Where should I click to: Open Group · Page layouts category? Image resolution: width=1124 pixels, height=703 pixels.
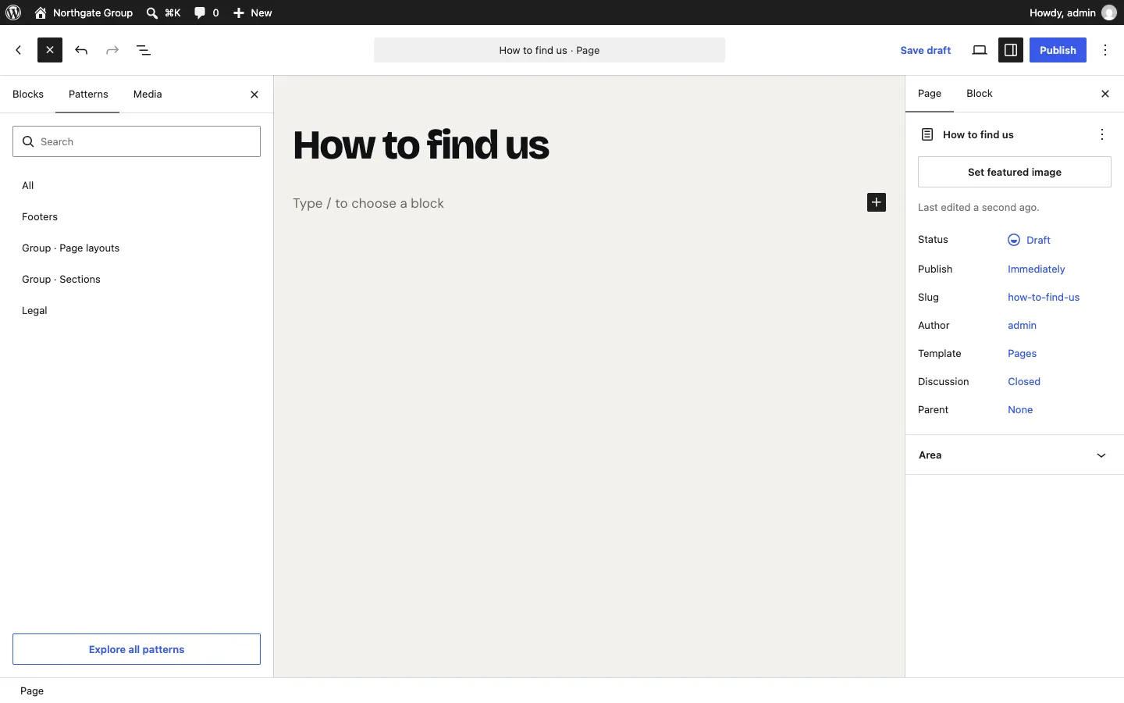click(x=137, y=248)
